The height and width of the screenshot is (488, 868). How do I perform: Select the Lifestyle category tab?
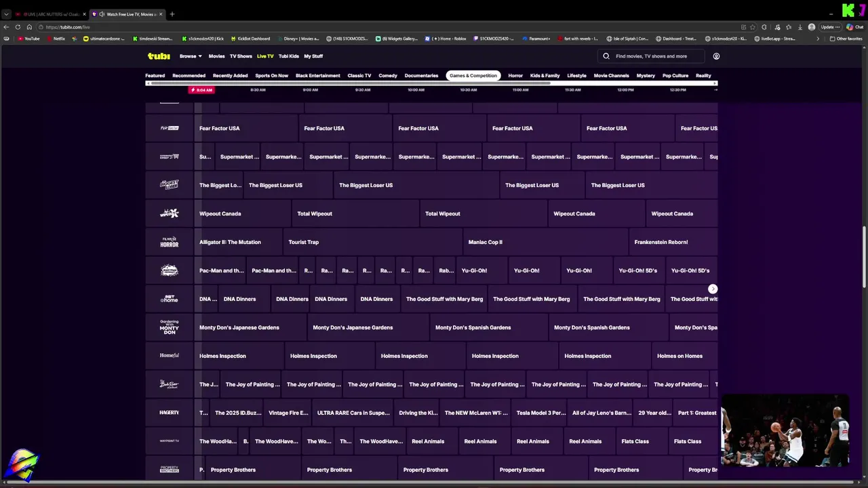pyautogui.click(x=576, y=75)
